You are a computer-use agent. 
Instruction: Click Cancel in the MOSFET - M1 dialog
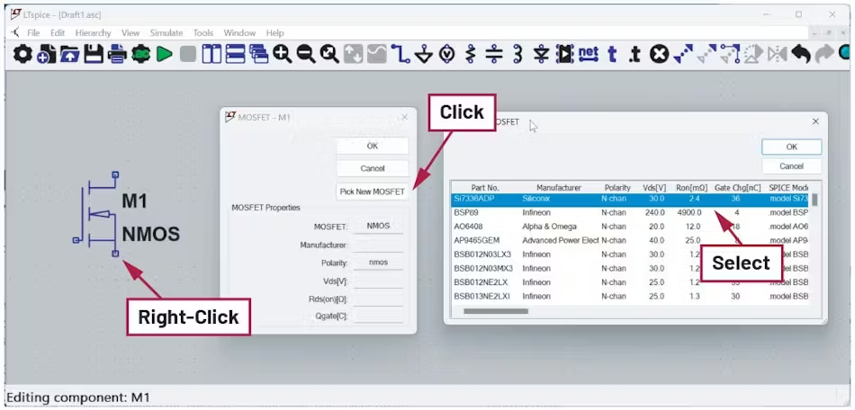(x=373, y=168)
